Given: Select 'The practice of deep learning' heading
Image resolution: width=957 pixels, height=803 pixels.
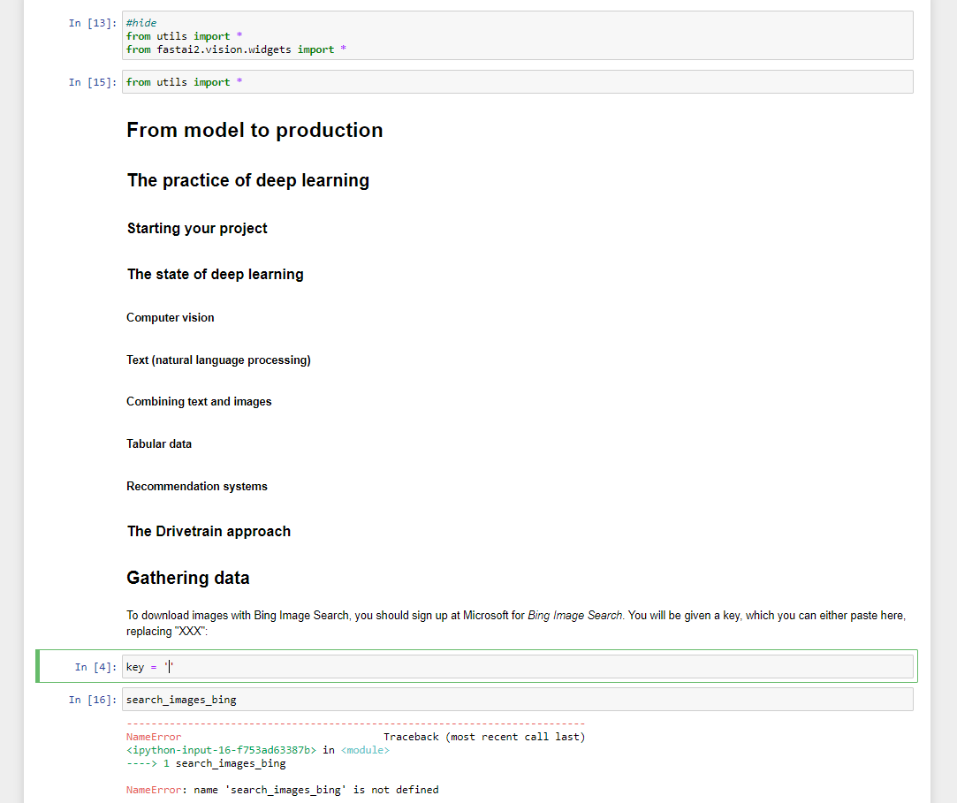Looking at the screenshot, I should 248,180.
